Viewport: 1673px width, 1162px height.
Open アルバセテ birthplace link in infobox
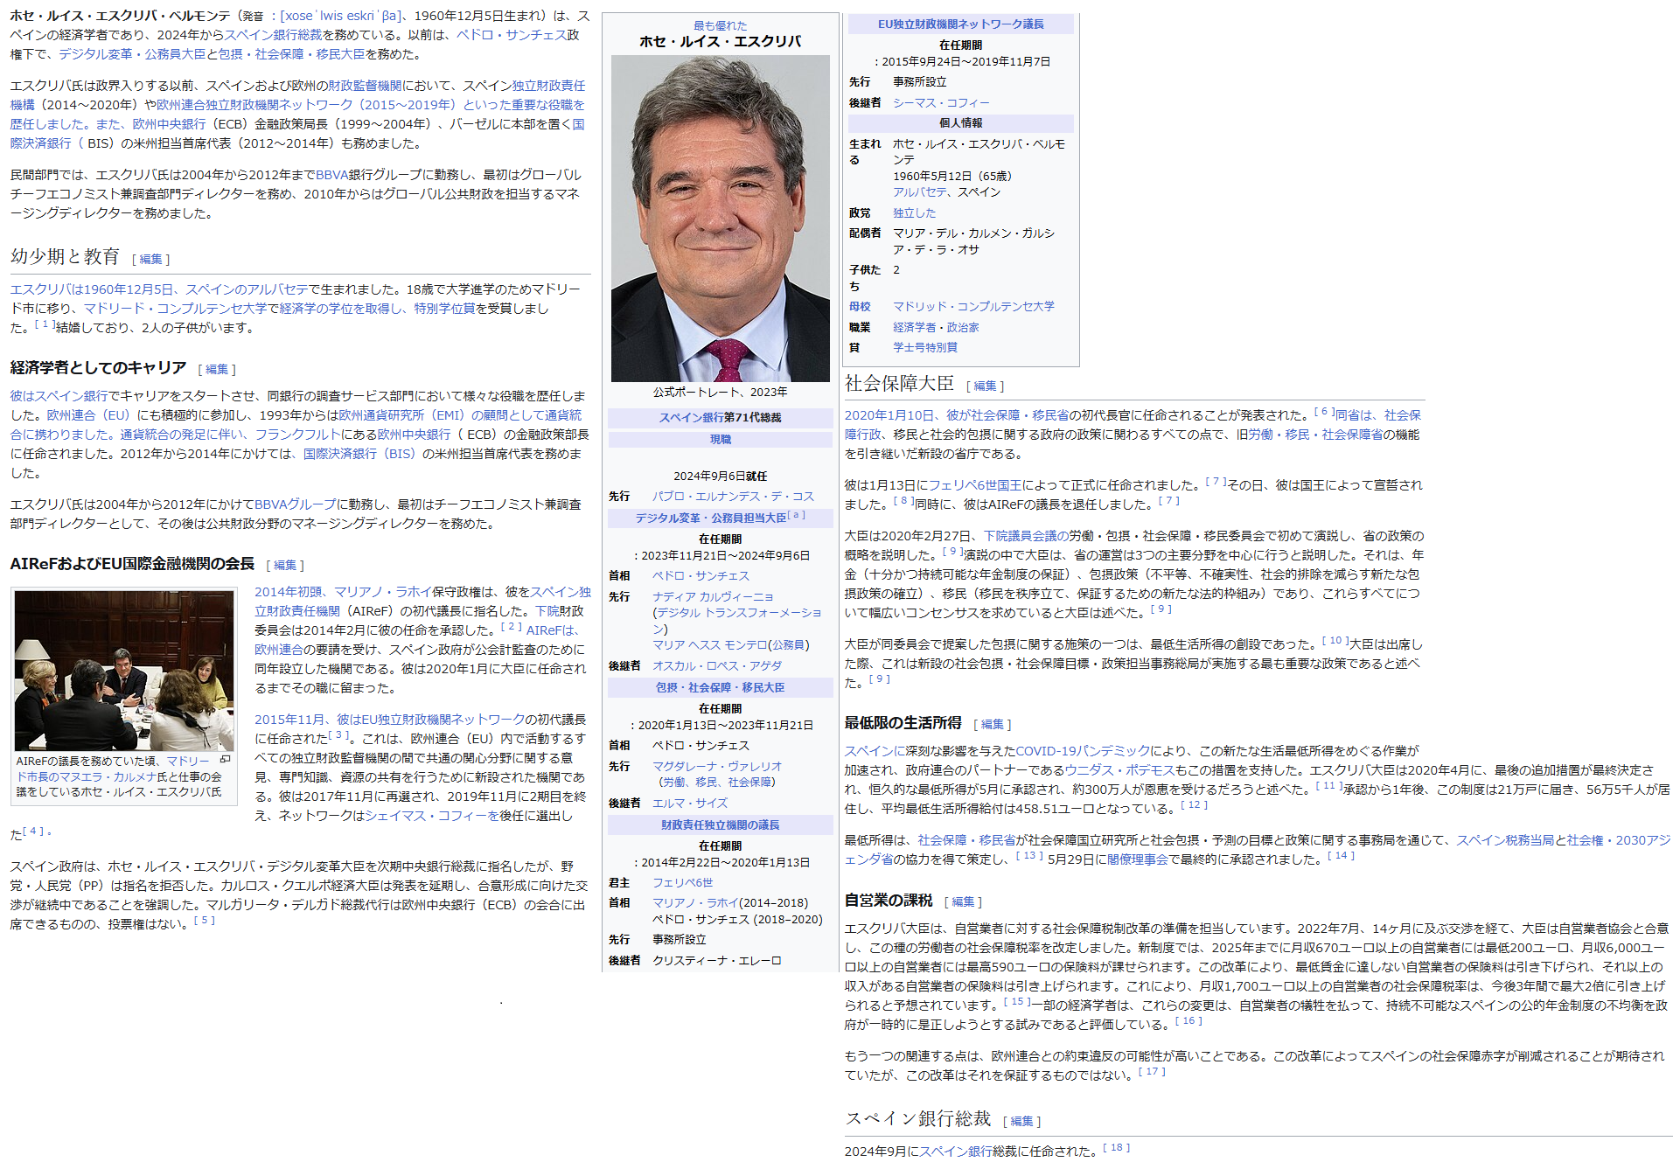(920, 192)
